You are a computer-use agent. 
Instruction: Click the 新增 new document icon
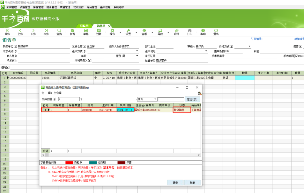click(73, 32)
